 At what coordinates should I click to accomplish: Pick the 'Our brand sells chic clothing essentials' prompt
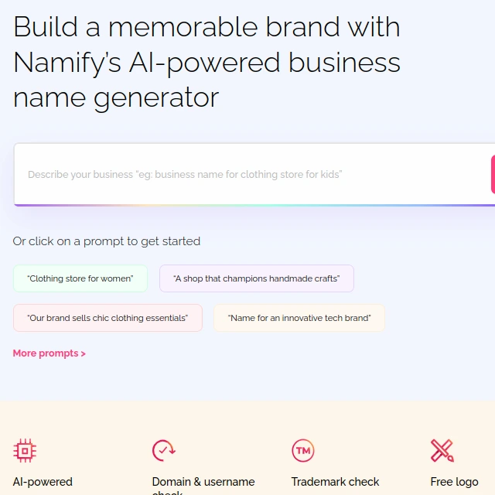[108, 318]
